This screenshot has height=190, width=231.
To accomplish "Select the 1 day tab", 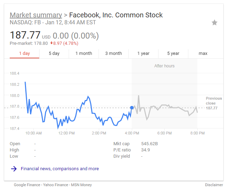I will click(x=24, y=53).
